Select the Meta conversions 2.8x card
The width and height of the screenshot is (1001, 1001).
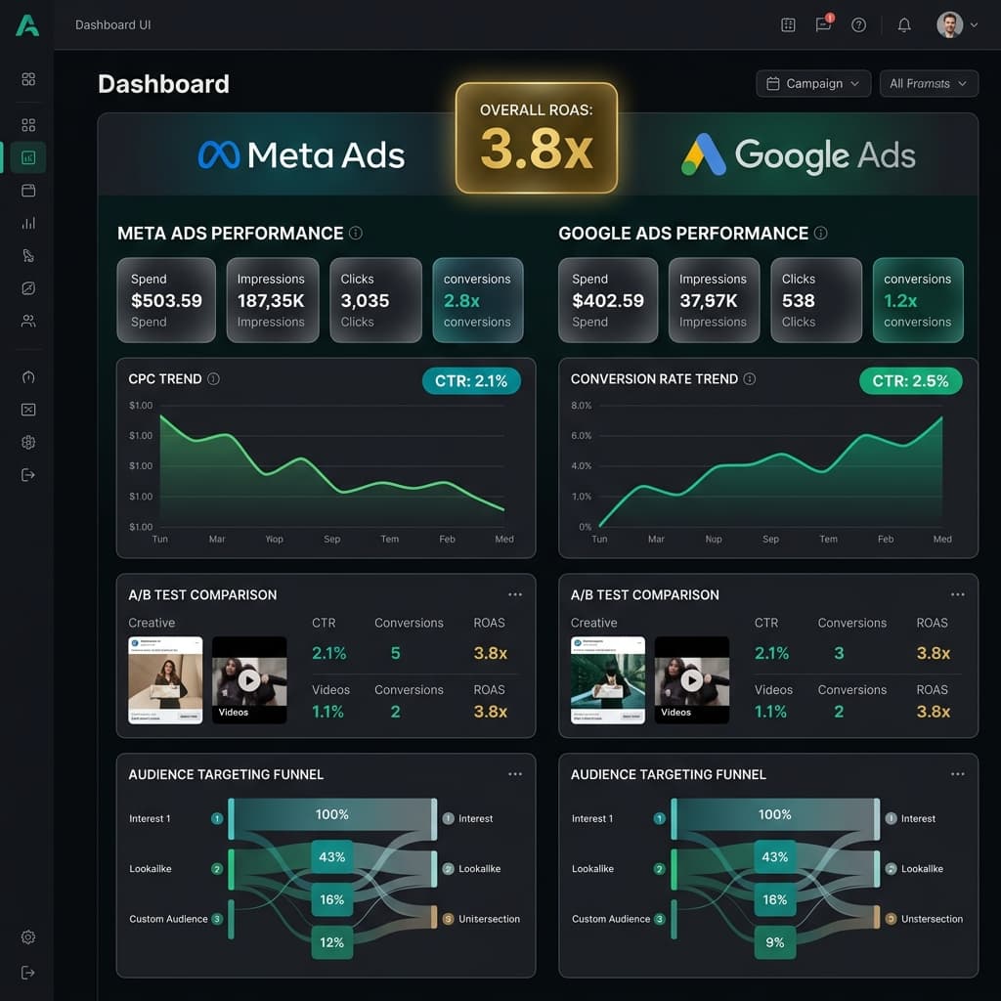tap(478, 300)
